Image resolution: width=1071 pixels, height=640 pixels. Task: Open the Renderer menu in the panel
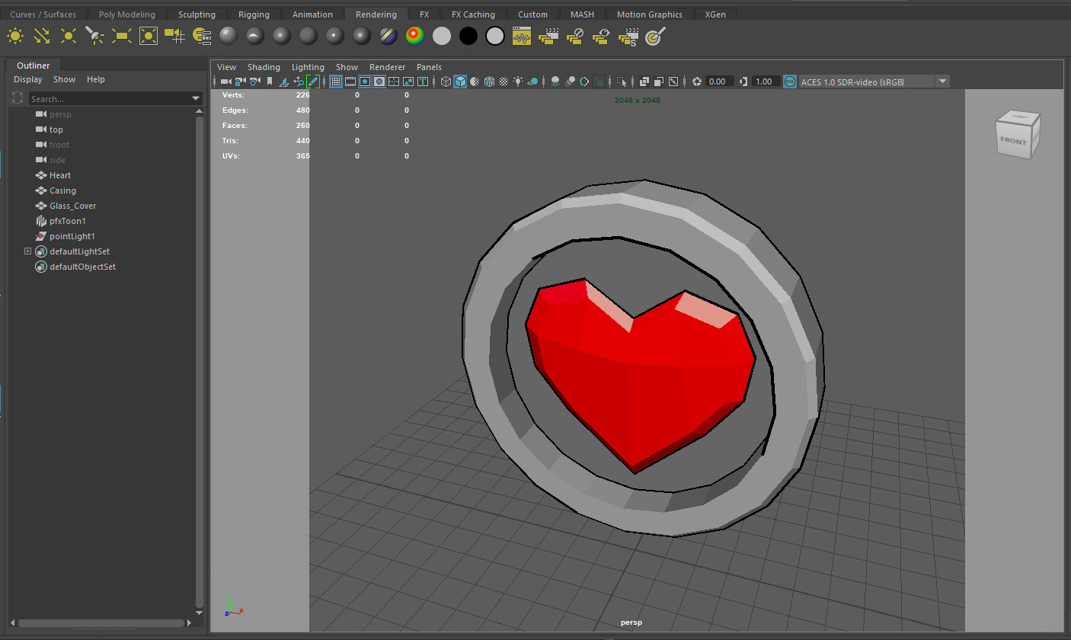coord(387,66)
